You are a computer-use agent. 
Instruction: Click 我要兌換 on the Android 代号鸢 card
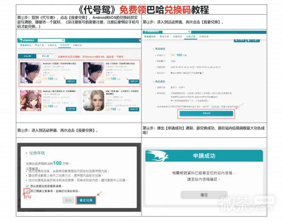[x=71, y=80]
